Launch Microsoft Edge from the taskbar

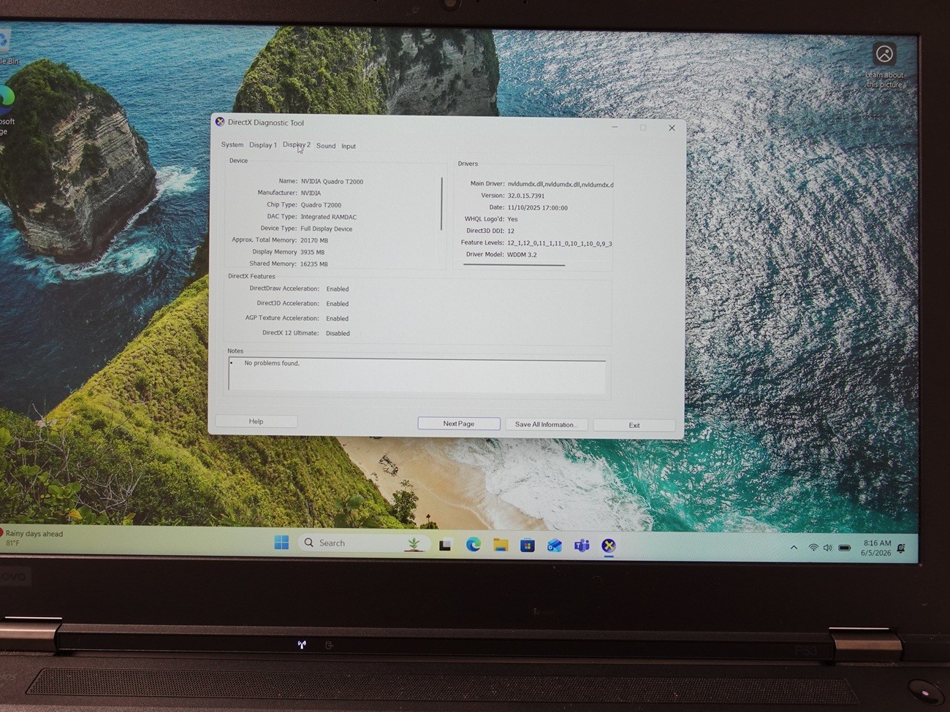[473, 545]
